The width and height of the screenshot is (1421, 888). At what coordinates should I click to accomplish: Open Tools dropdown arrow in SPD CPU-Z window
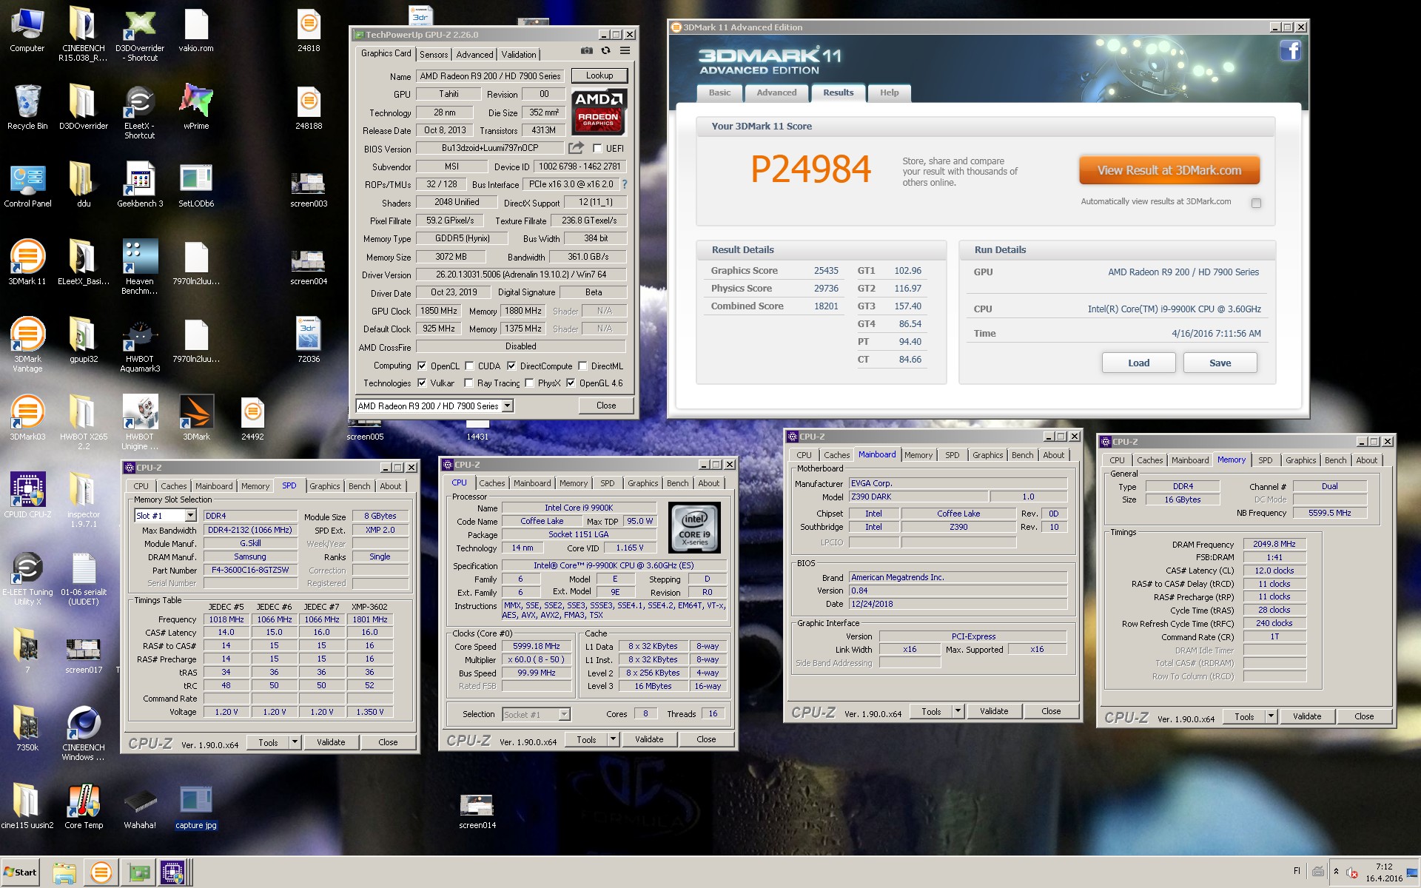click(x=295, y=742)
